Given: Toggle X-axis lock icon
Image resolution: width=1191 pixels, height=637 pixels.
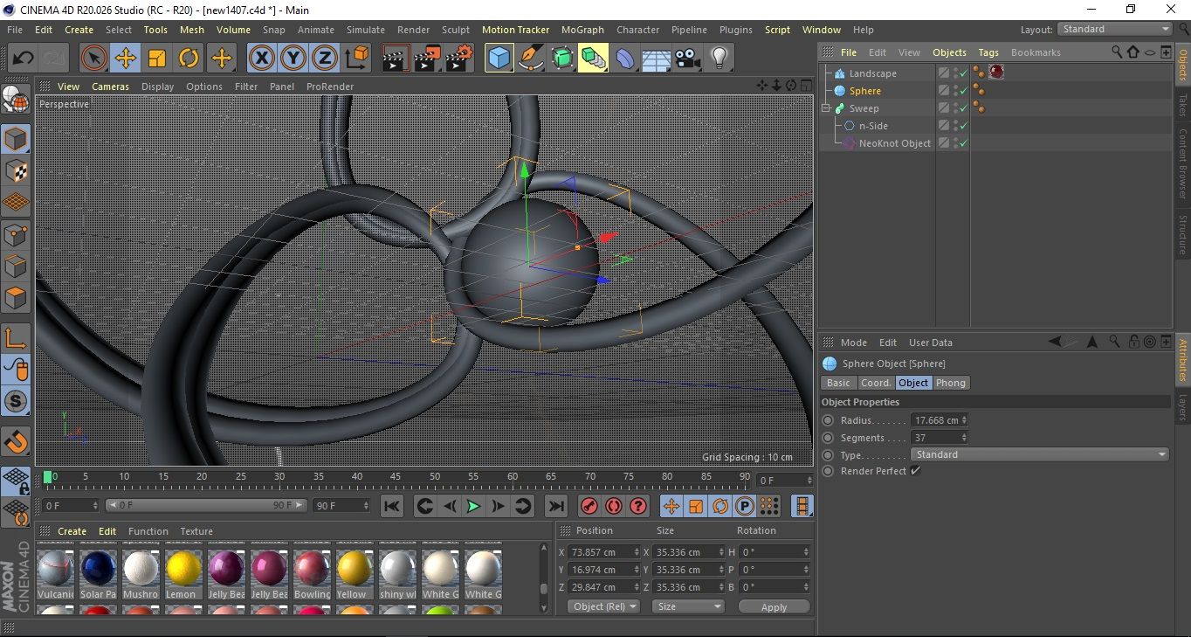Looking at the screenshot, I should pyautogui.click(x=260, y=59).
